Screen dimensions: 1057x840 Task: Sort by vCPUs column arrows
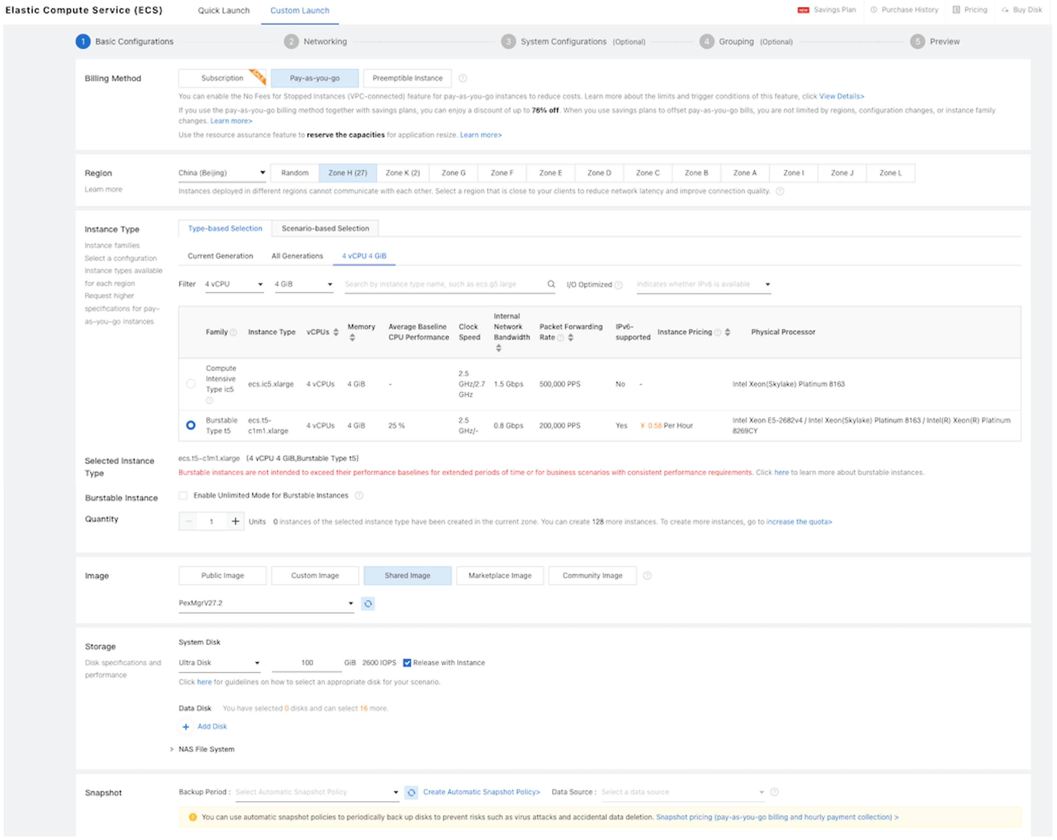336,332
